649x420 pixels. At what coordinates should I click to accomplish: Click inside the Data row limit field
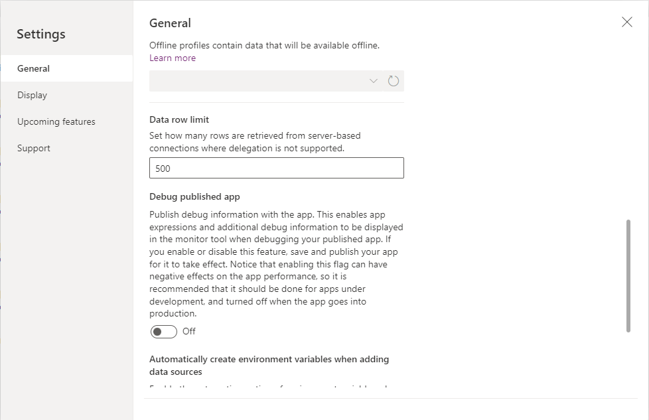(277, 168)
